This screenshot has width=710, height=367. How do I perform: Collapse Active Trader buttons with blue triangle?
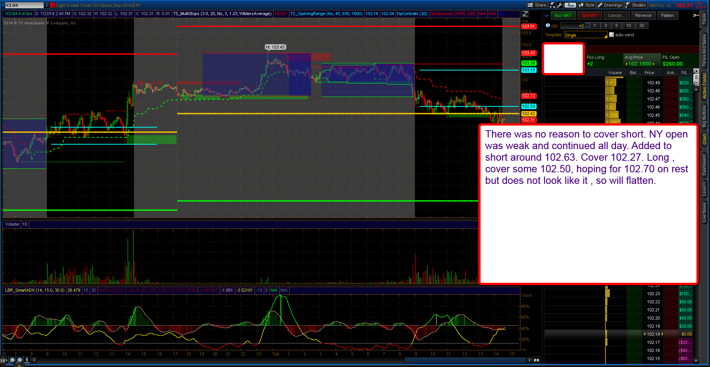tap(547, 16)
